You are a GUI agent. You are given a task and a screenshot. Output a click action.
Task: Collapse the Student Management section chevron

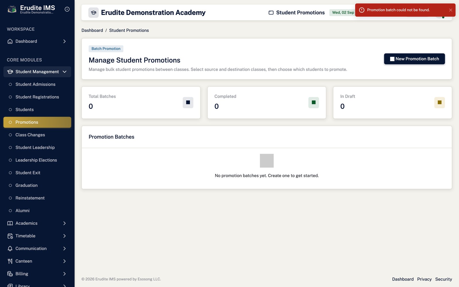pos(65,72)
